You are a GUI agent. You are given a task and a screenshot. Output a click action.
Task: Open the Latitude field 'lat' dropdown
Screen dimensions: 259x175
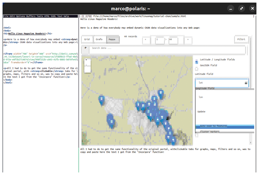[222, 82]
